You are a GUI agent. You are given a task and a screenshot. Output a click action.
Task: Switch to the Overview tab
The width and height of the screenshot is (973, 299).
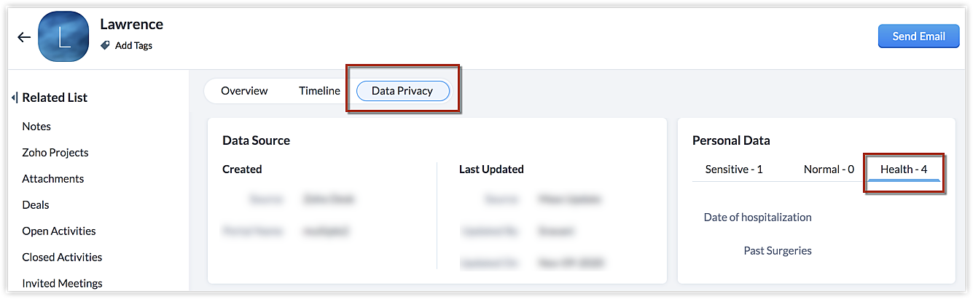pos(244,91)
